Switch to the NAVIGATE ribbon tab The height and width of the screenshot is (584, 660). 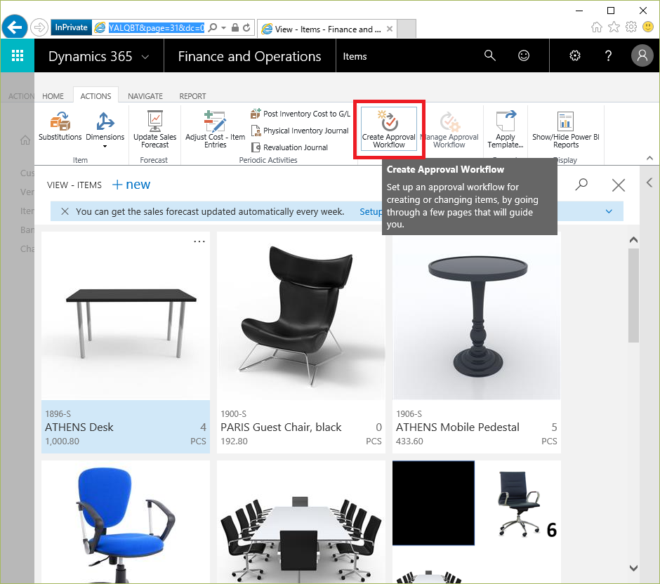click(145, 96)
